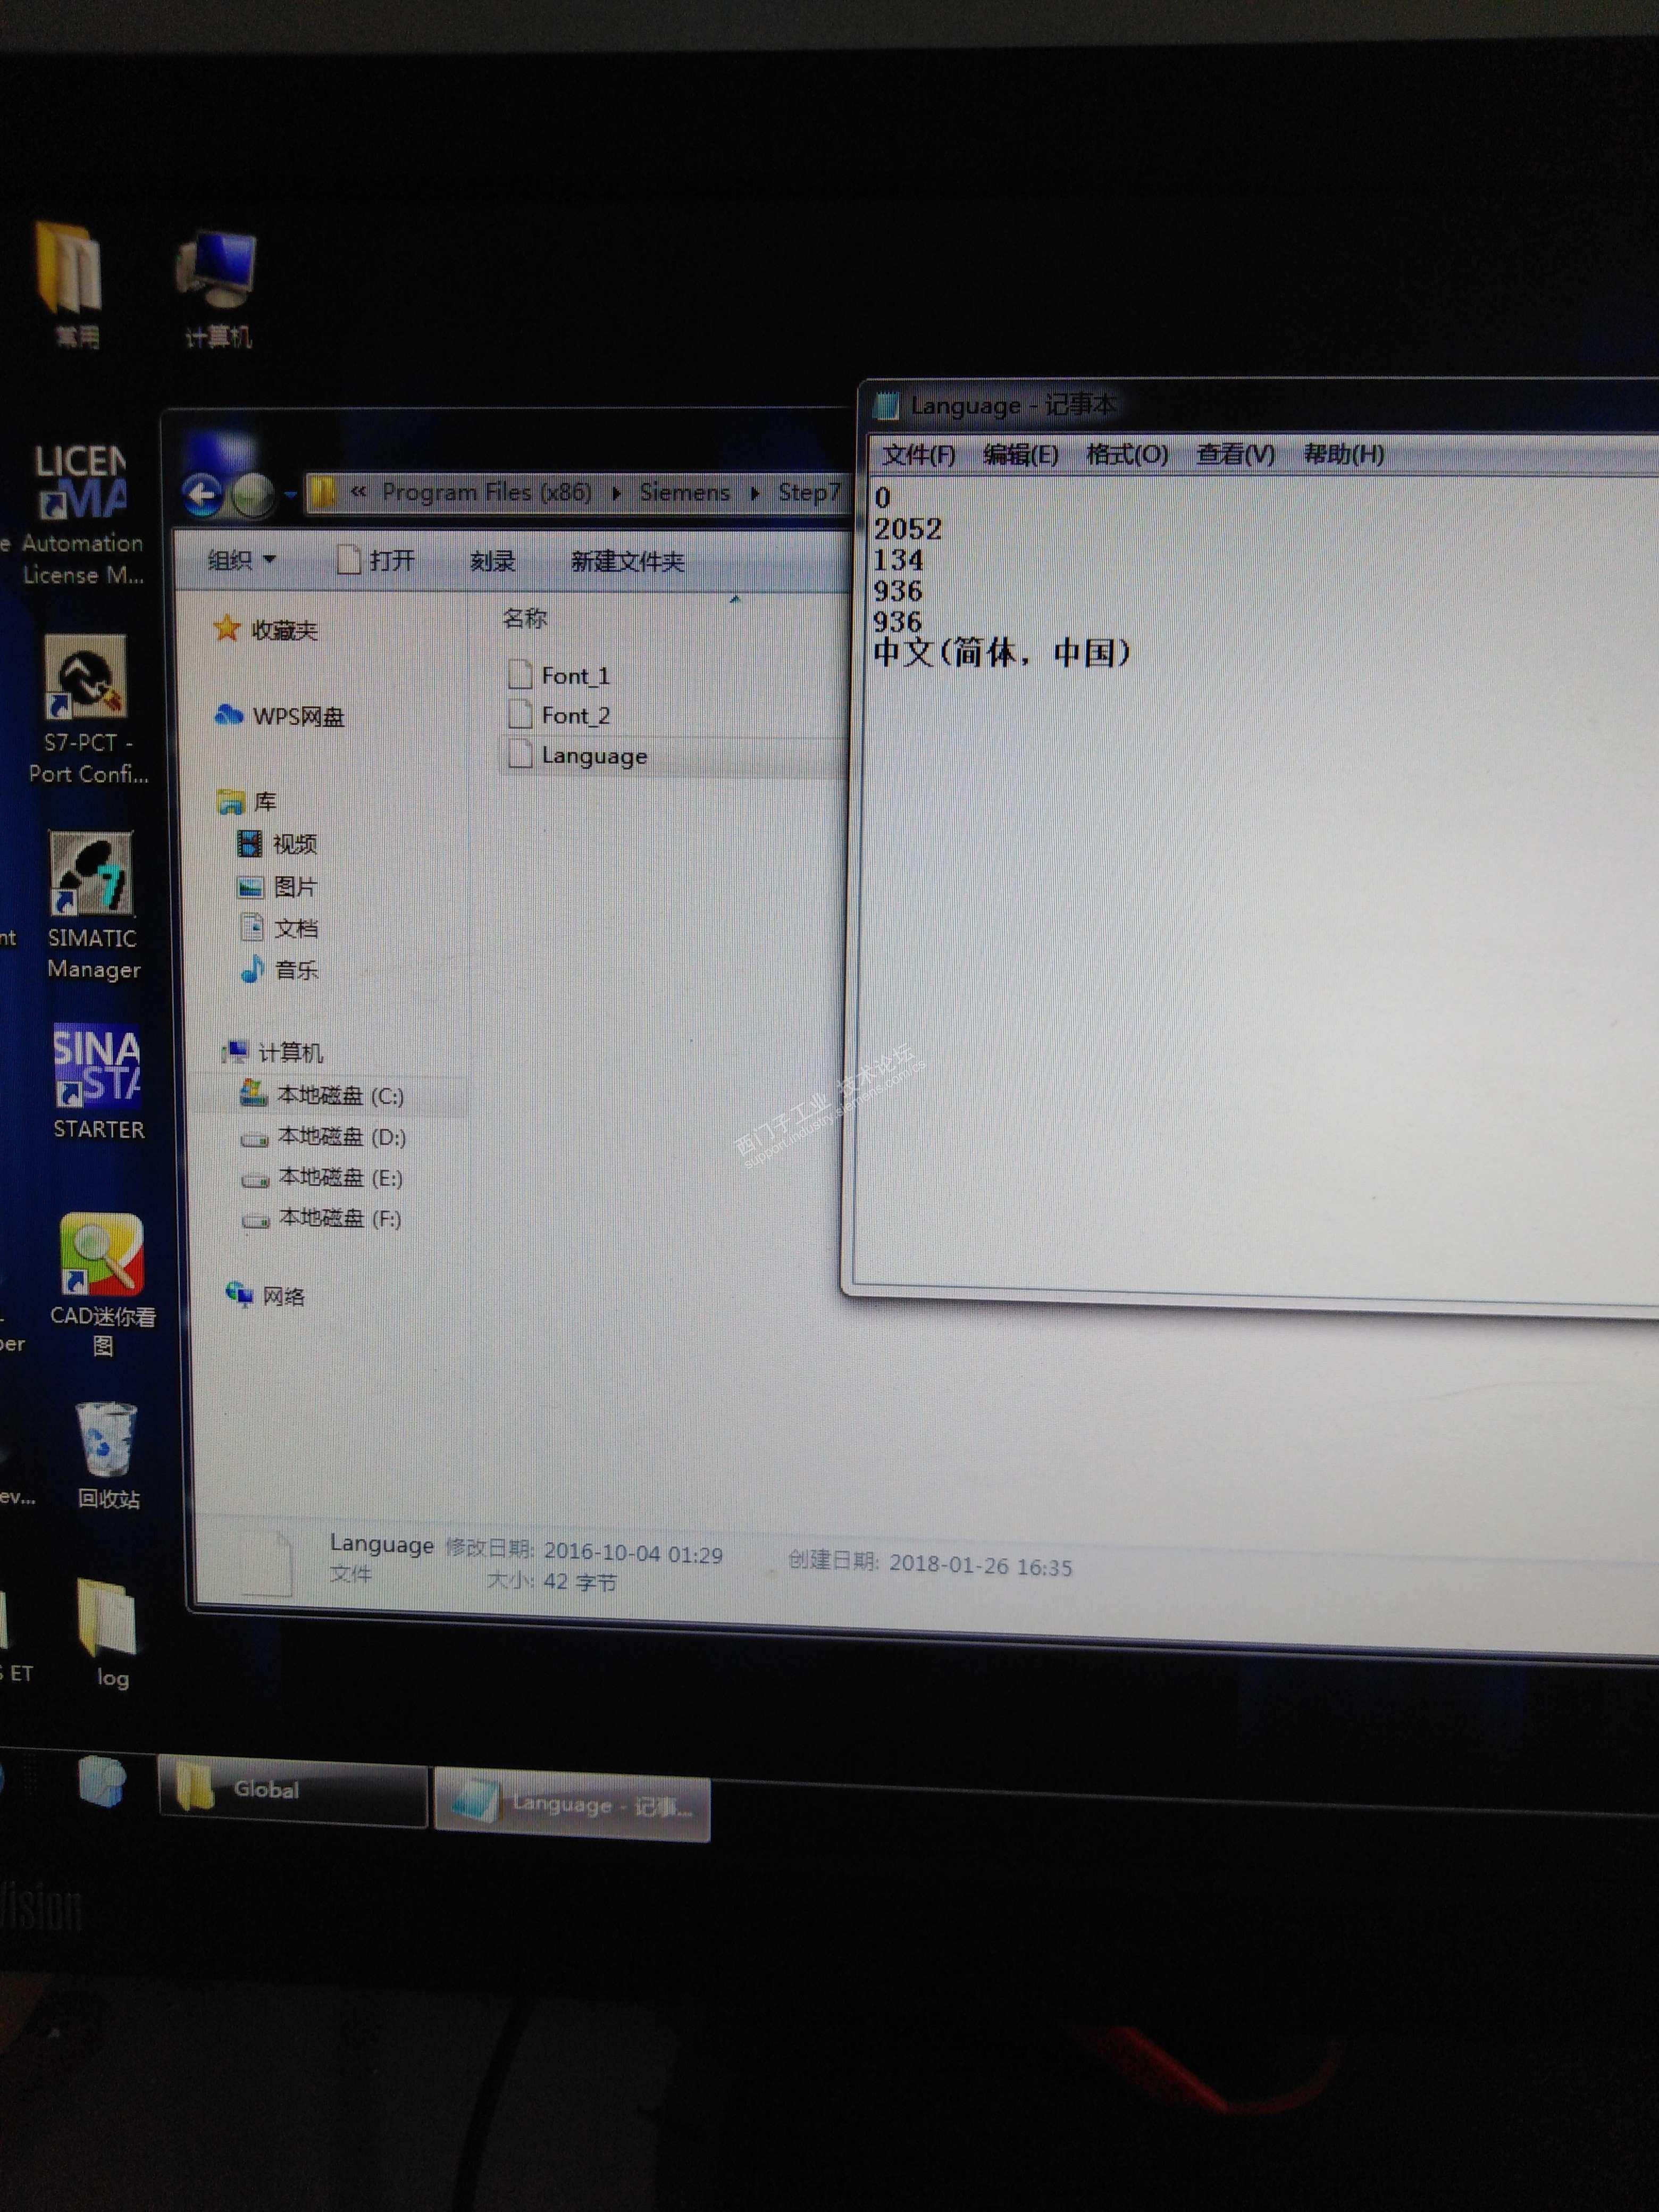Click 新建文件夹 toolbar button

pyautogui.click(x=627, y=562)
